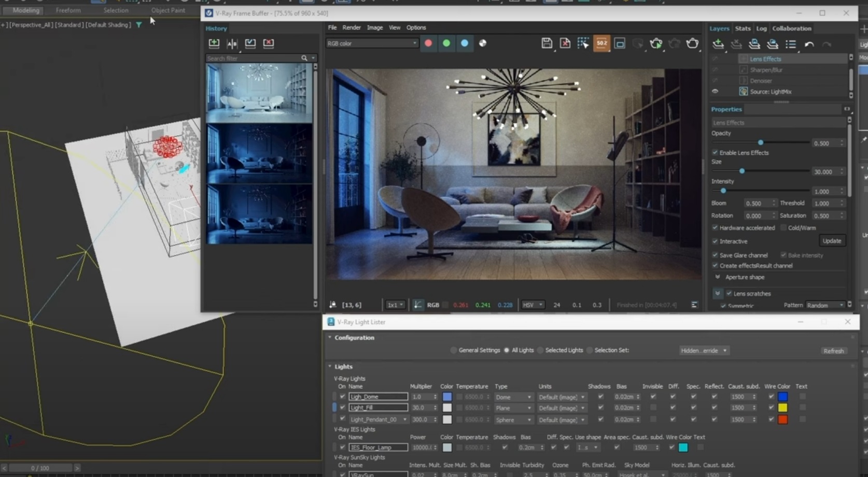The width and height of the screenshot is (868, 477).
Task: Expand the Aperture shape section
Action: [718, 278]
